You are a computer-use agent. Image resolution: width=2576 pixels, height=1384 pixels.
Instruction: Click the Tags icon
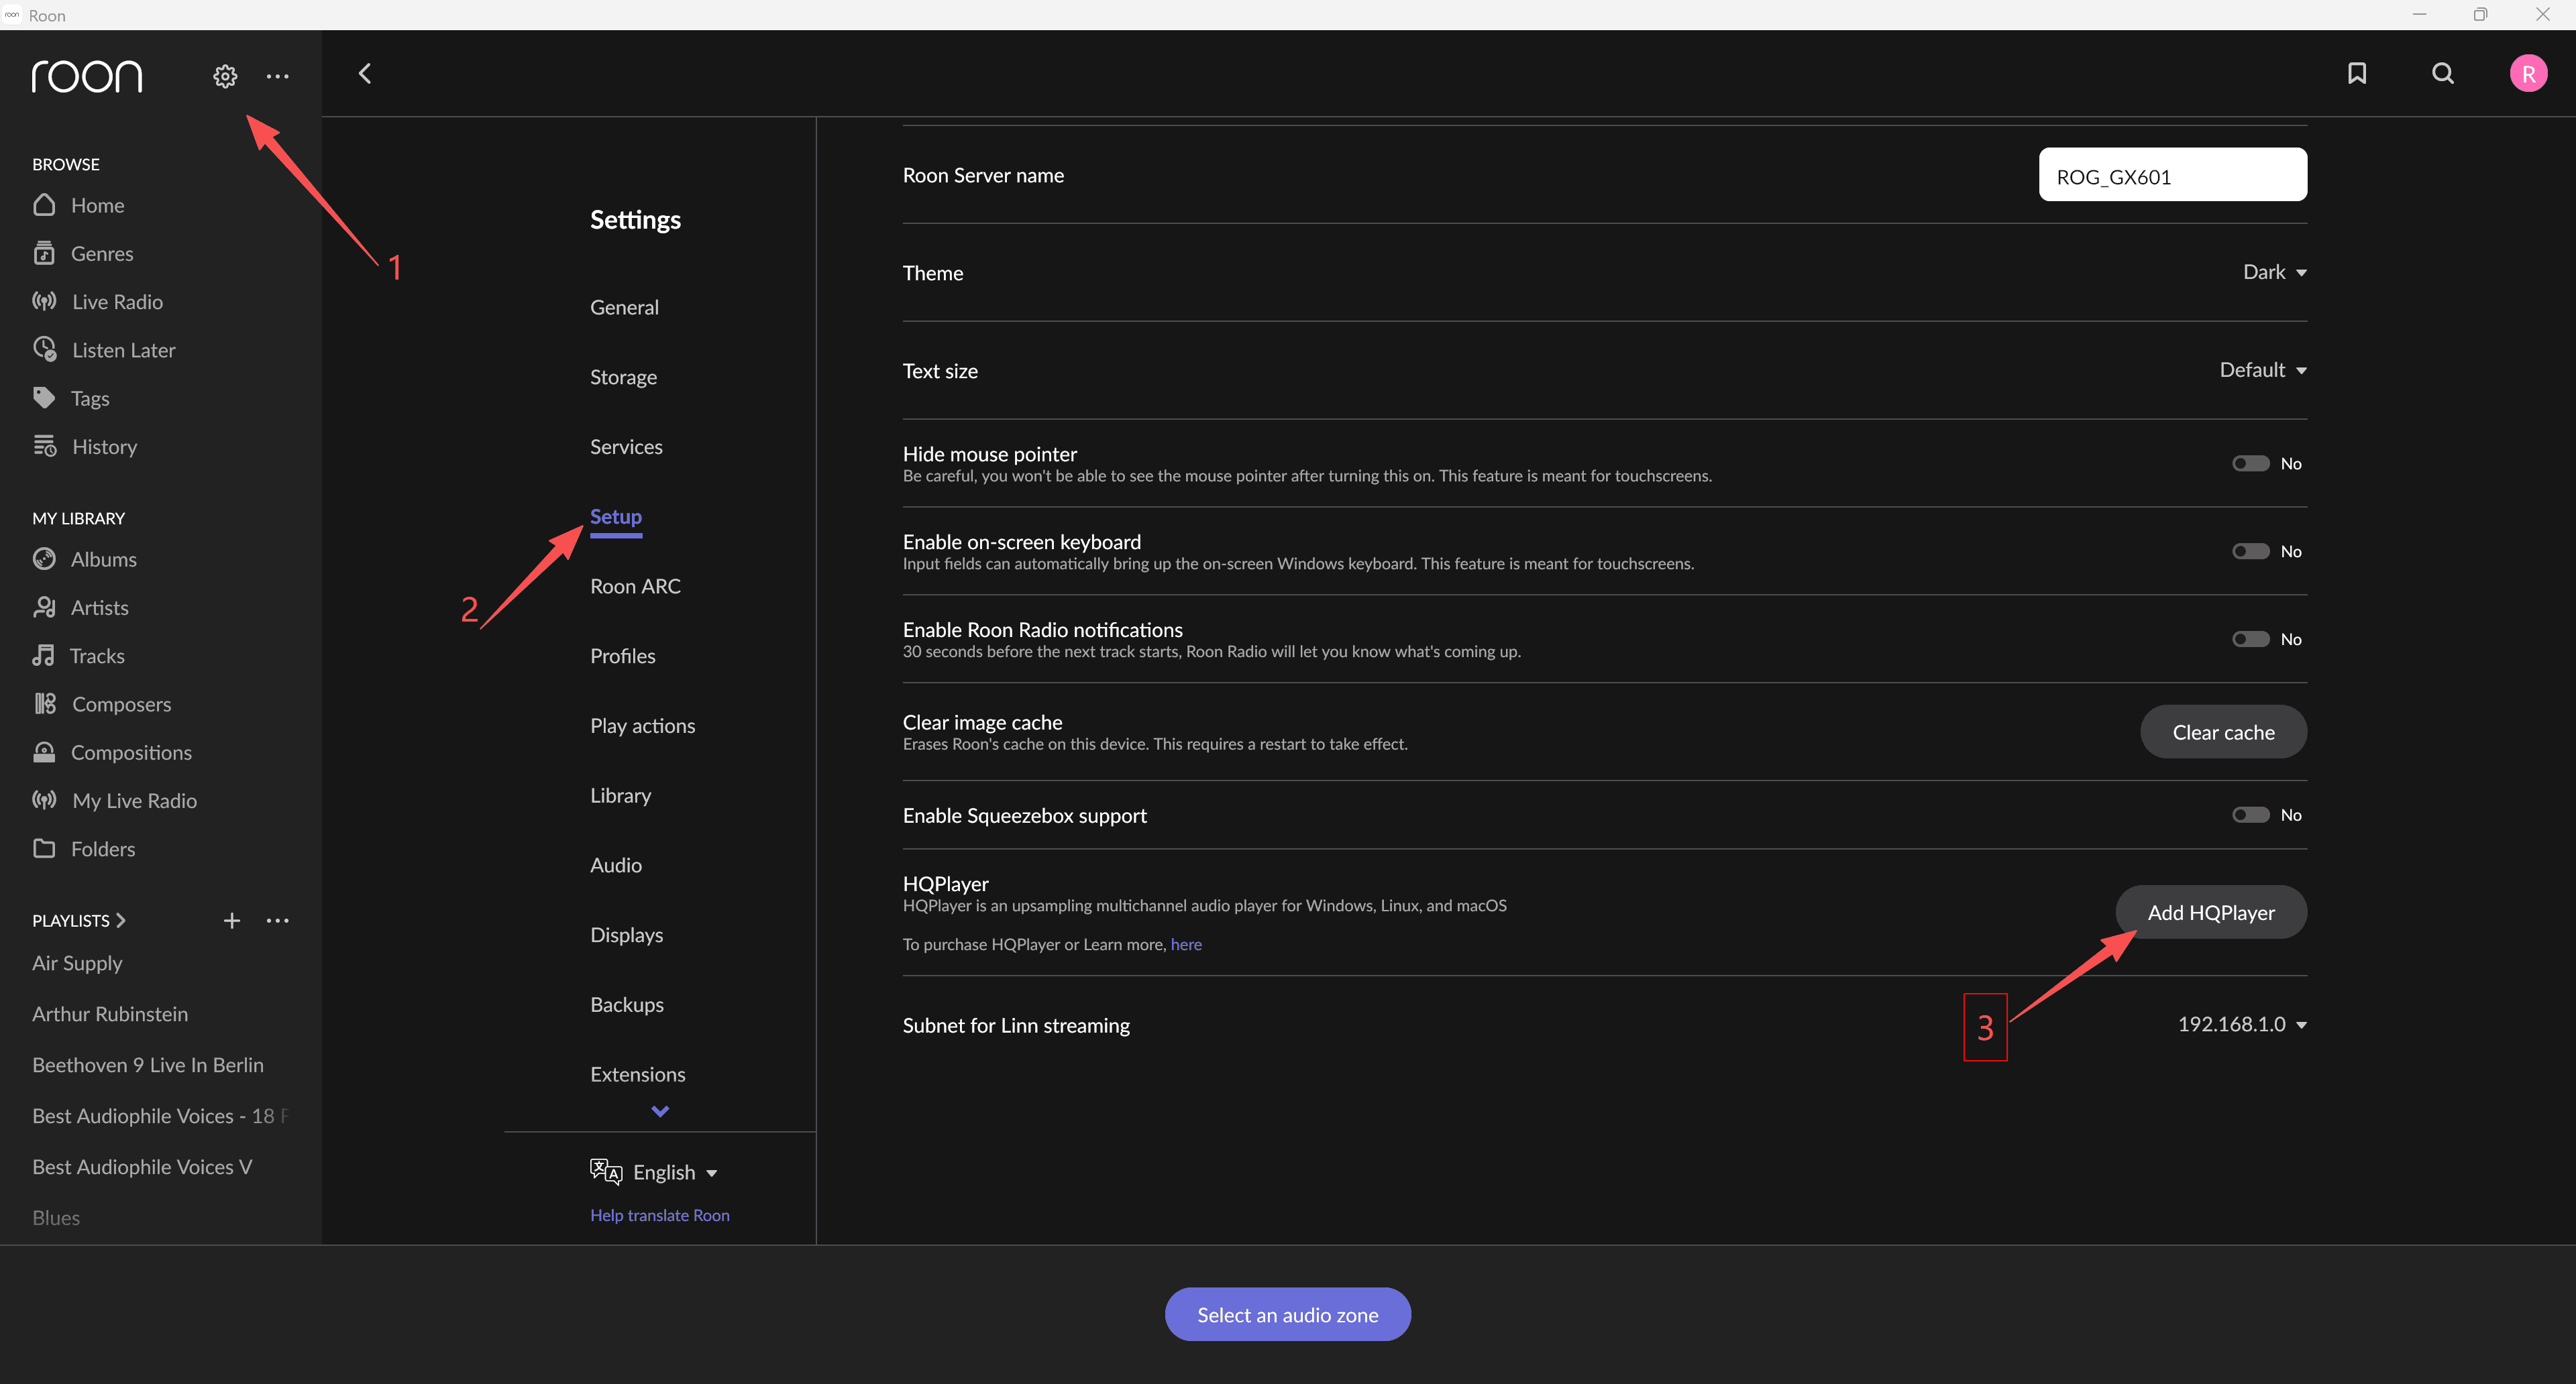pyautogui.click(x=44, y=398)
